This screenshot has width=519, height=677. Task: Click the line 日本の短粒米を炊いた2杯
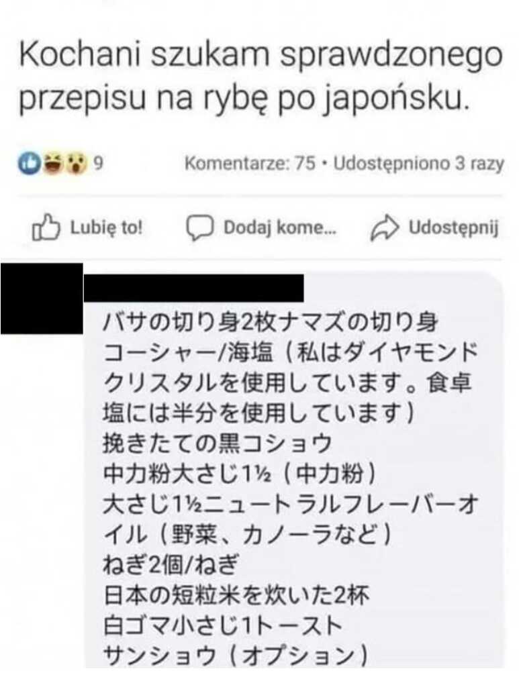[x=236, y=595]
